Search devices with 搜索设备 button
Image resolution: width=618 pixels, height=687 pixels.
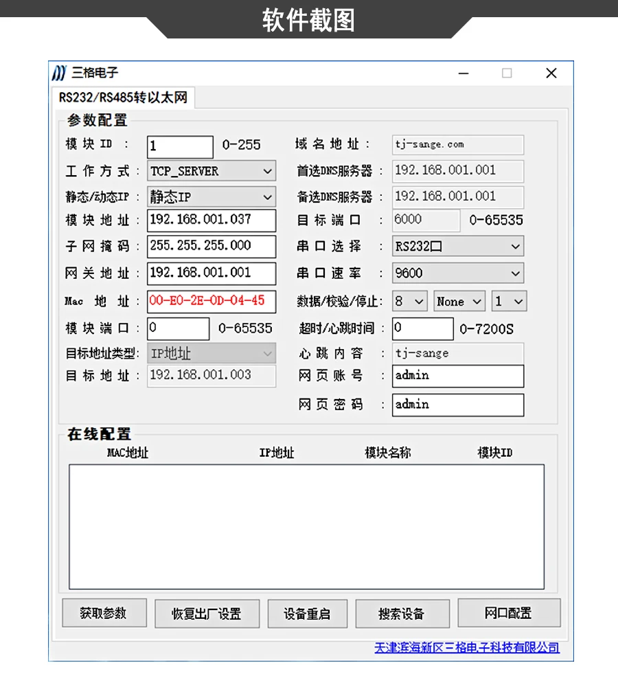402,613
